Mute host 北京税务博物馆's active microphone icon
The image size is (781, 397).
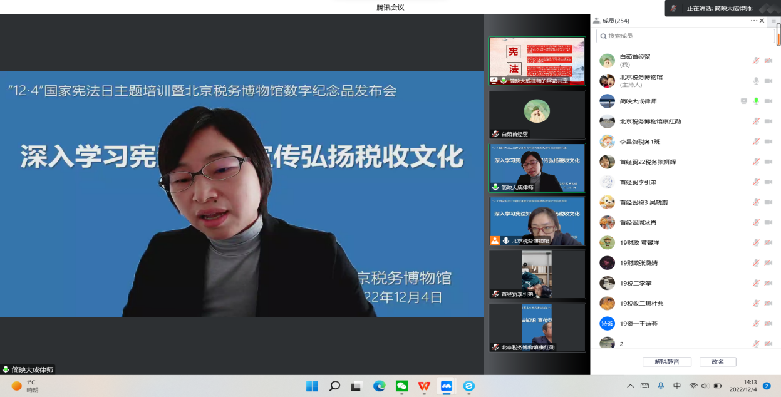click(x=756, y=81)
